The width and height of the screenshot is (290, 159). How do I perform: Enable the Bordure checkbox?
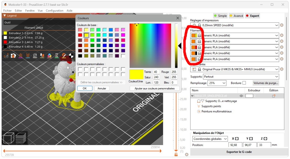(244, 83)
